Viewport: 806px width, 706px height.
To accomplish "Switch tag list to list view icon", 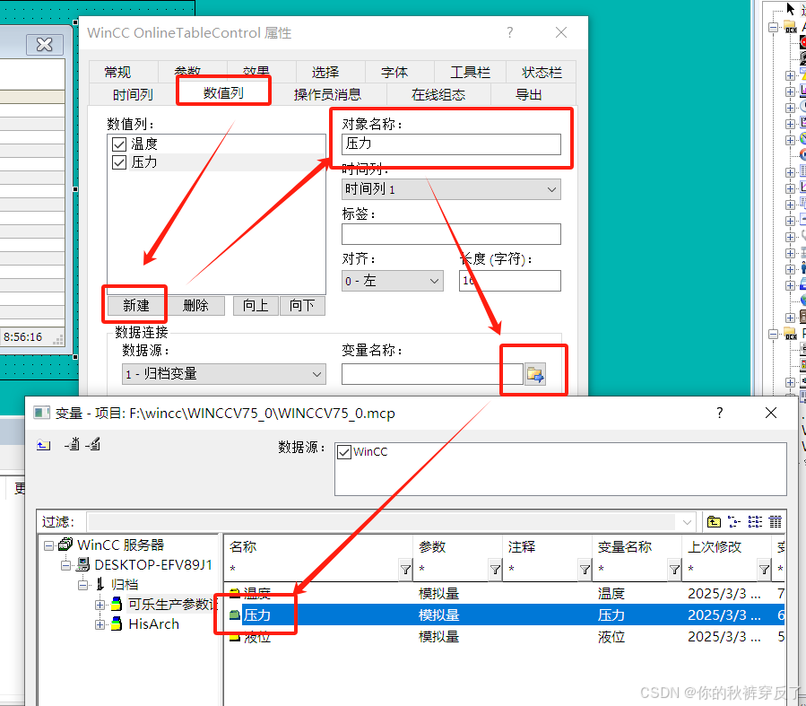I will coord(755,522).
